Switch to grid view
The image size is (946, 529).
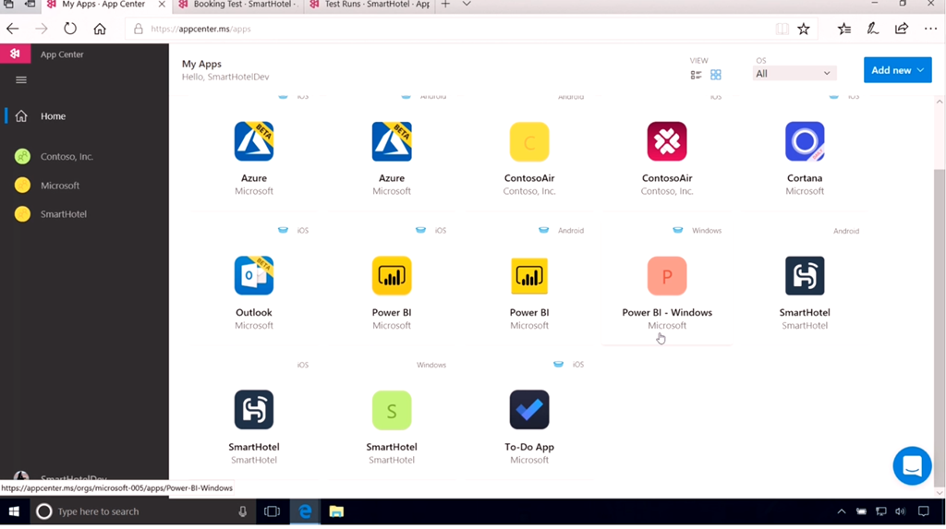[x=716, y=75]
